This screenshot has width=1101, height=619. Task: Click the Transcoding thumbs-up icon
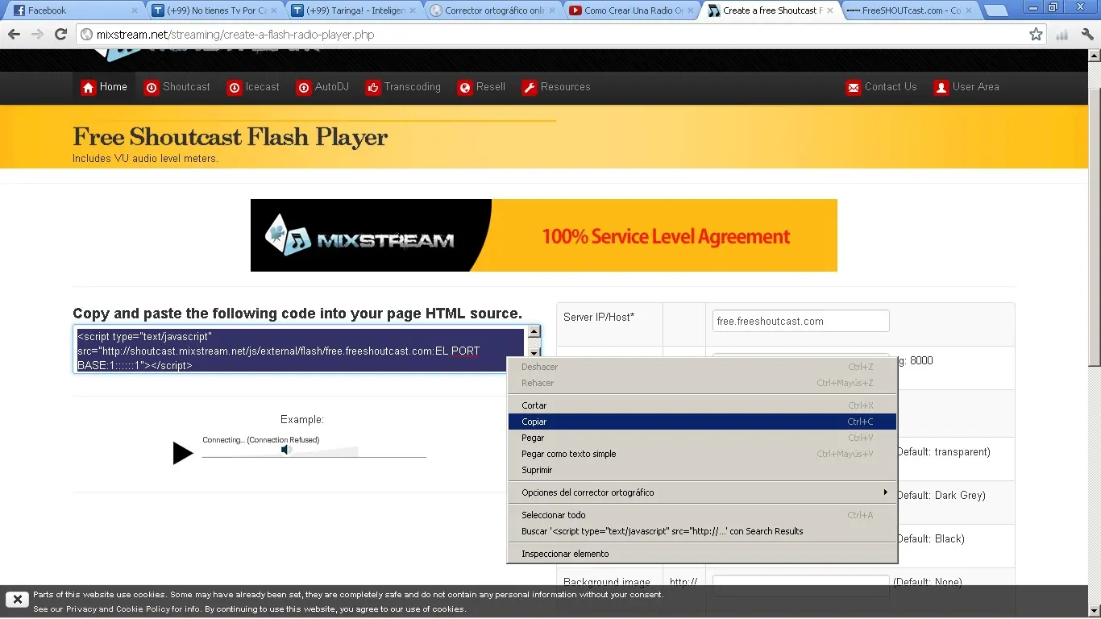click(373, 87)
